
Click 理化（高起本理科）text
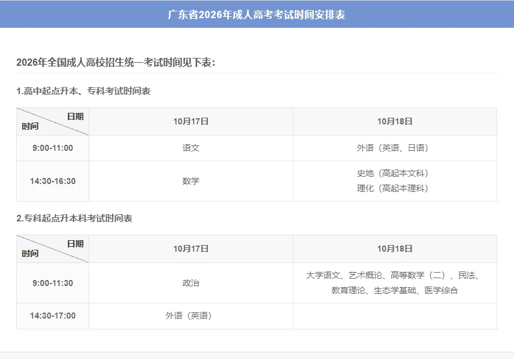393,188
